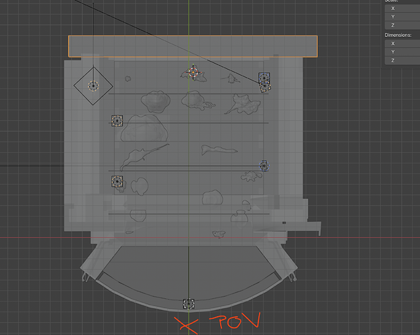The width and height of the screenshot is (420, 335).
Task: Click the Scale X field
Action: 403,8
